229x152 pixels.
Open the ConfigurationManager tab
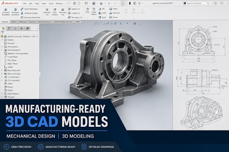click(x=15, y=29)
